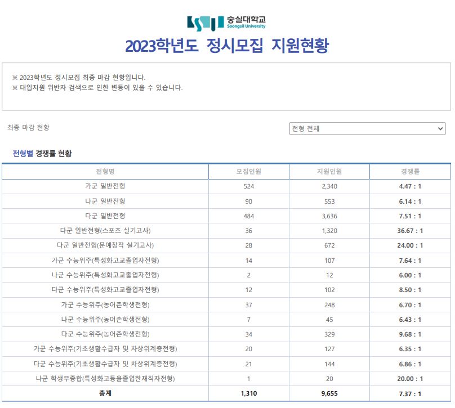This screenshot has height=408, width=455.
Task: Select the 다군 일반전형 row name
Action: (x=105, y=216)
